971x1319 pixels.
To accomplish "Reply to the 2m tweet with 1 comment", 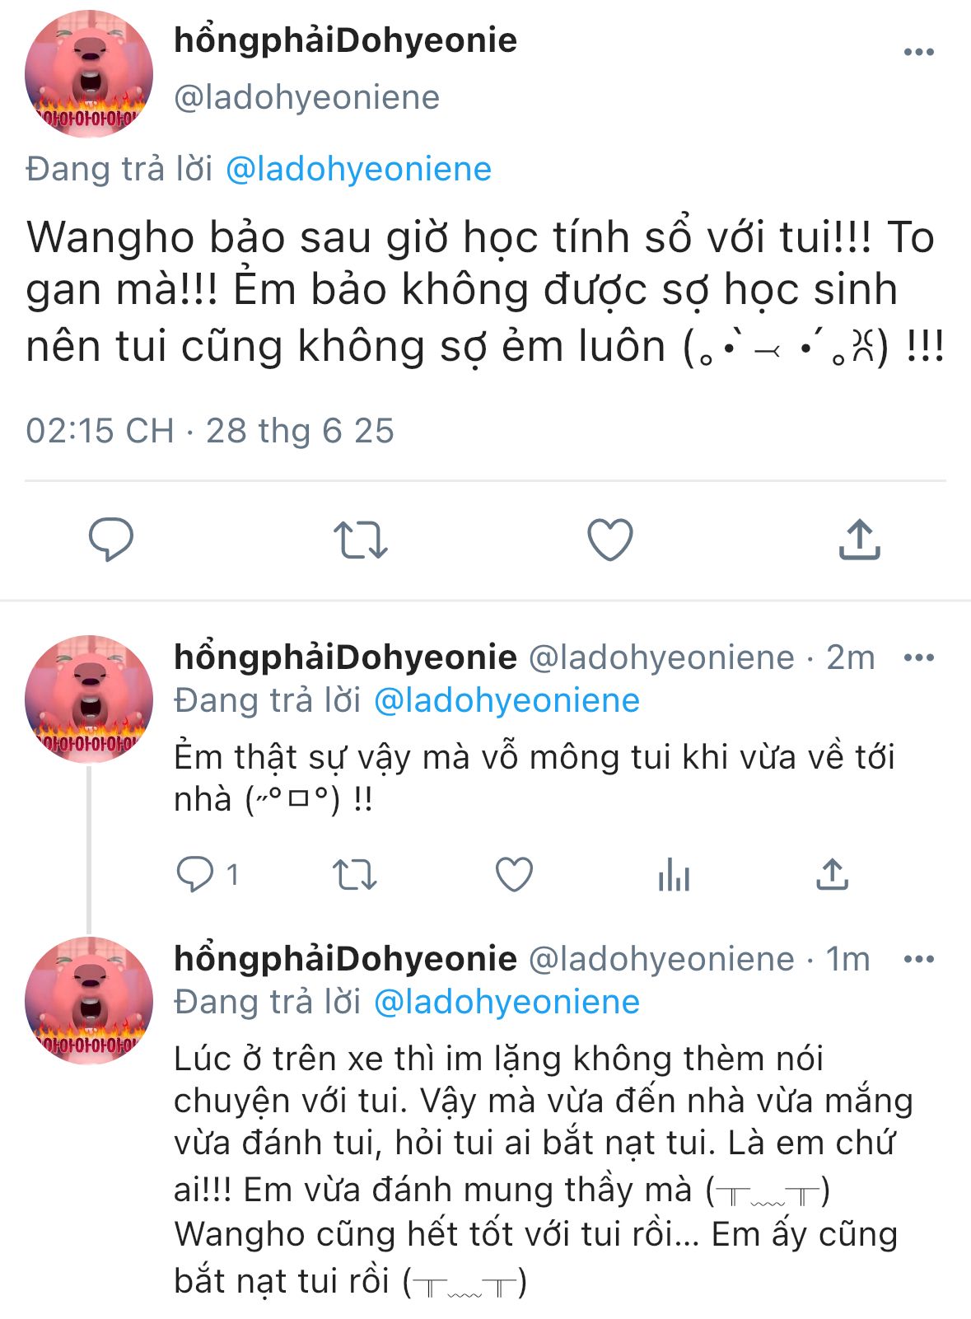I will pos(208,874).
